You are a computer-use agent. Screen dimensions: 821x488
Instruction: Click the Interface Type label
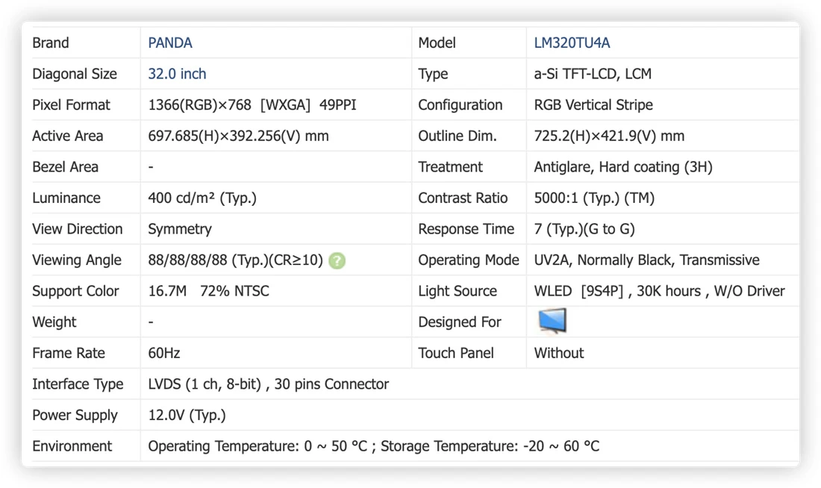click(x=78, y=384)
